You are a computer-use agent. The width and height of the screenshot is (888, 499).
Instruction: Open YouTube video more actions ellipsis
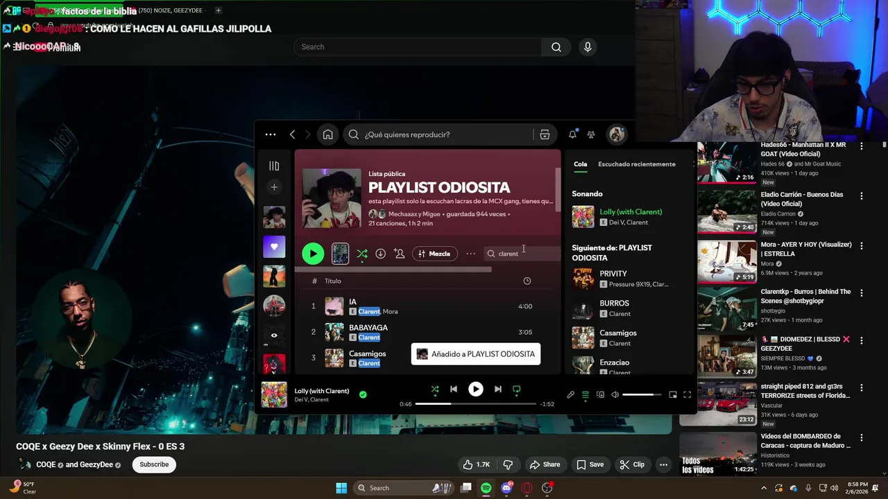pyautogui.click(x=664, y=464)
